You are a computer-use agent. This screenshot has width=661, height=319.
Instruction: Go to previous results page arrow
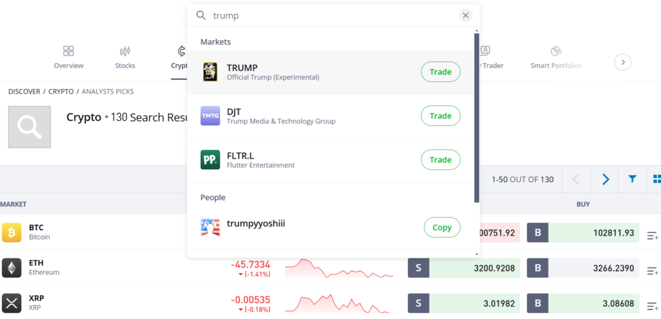pyautogui.click(x=576, y=180)
